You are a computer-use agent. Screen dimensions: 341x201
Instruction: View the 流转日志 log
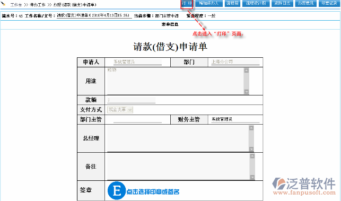(x=282, y=3)
